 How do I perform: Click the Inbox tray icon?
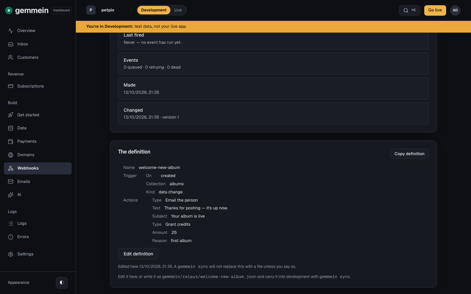coord(11,44)
